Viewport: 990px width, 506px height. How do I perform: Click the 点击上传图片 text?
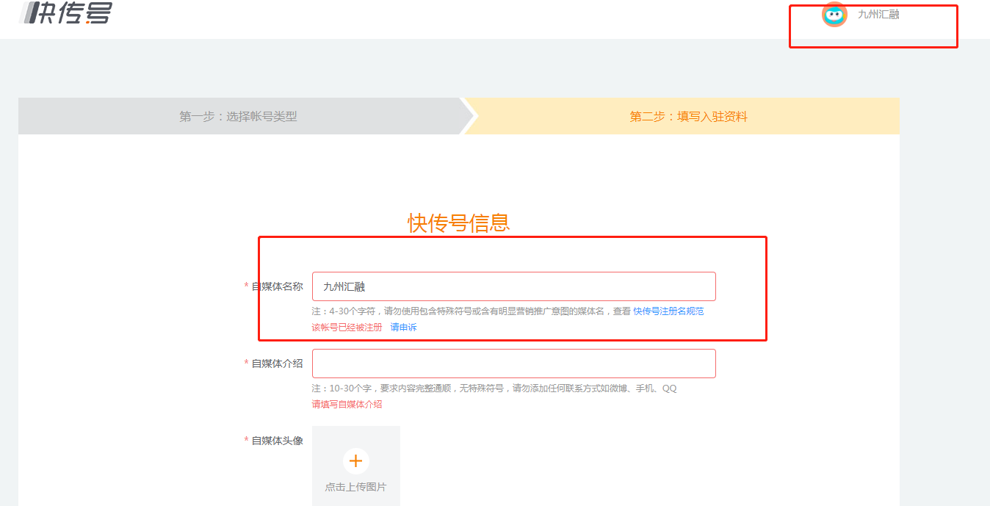tap(356, 487)
